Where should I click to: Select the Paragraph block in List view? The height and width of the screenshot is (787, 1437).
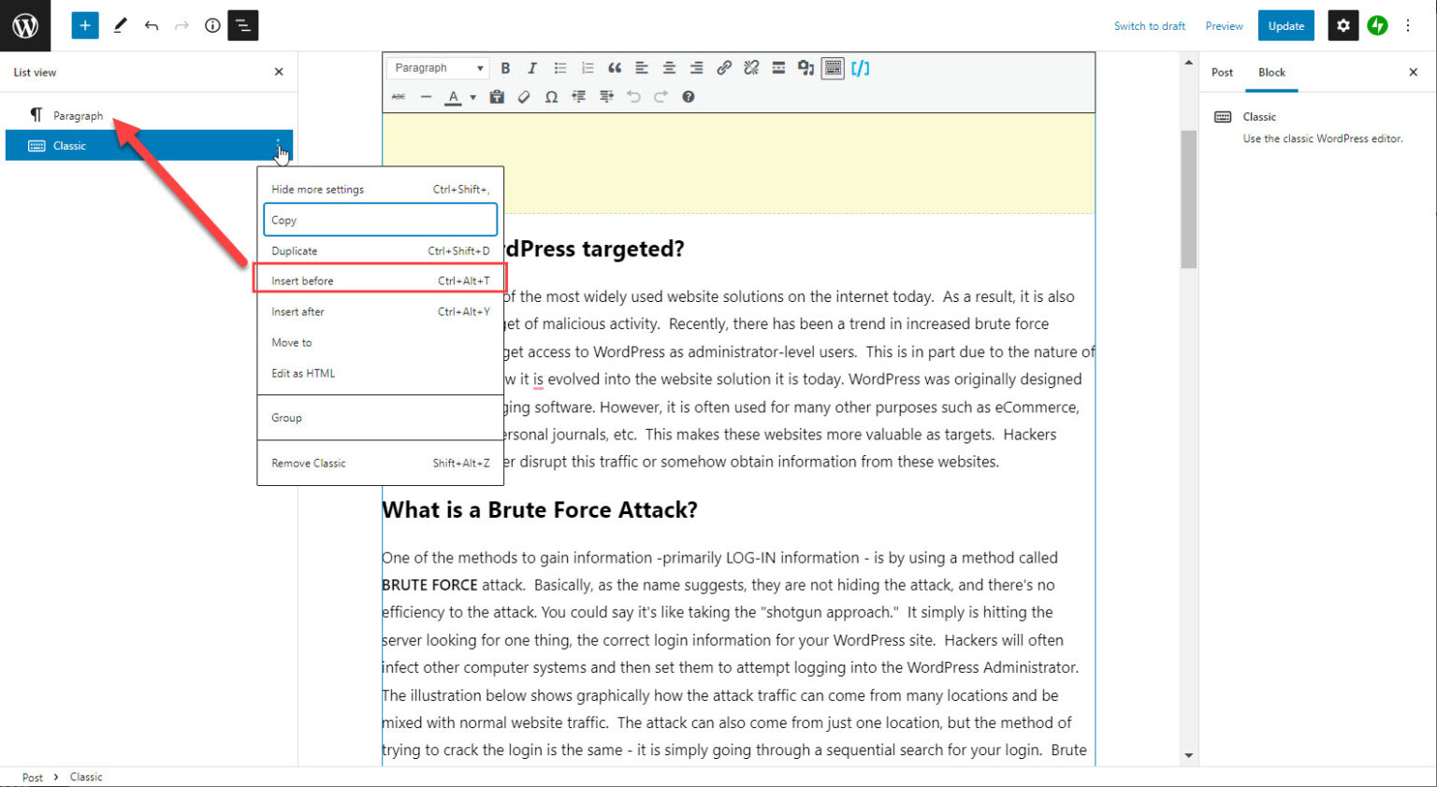[x=78, y=116]
